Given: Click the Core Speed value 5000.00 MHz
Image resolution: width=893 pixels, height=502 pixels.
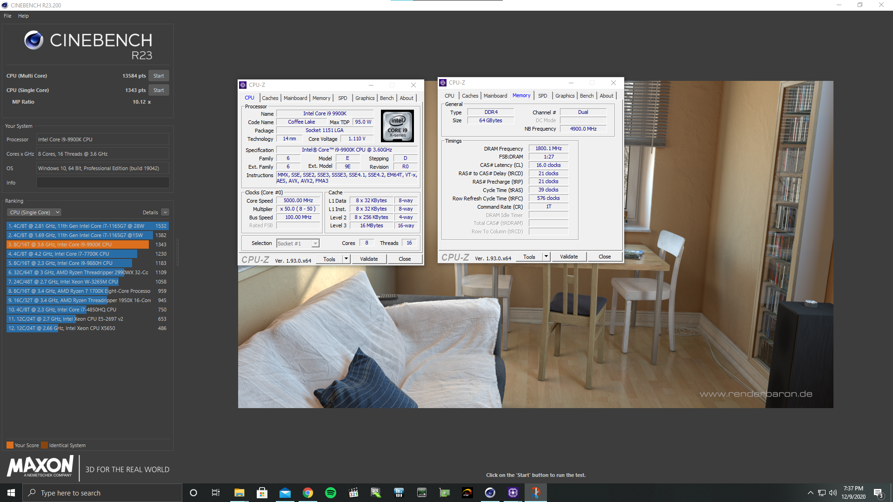Looking at the screenshot, I should [x=298, y=201].
